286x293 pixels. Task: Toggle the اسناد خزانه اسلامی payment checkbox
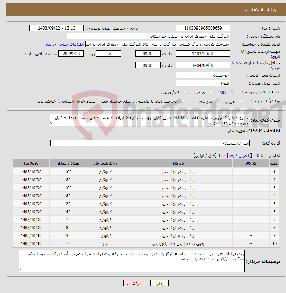pyautogui.click(x=182, y=101)
